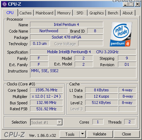Close the window using title bar X
142x140 pixels.
tap(137, 4)
